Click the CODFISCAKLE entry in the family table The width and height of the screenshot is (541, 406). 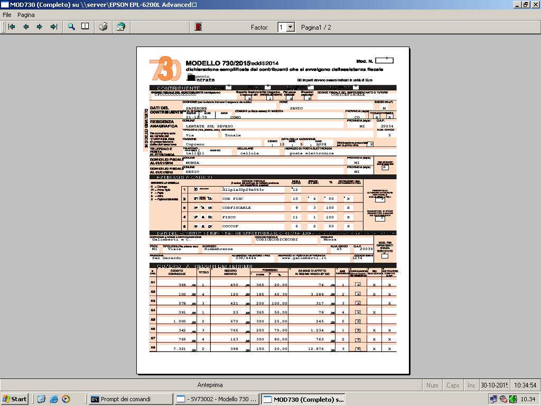(x=236, y=207)
